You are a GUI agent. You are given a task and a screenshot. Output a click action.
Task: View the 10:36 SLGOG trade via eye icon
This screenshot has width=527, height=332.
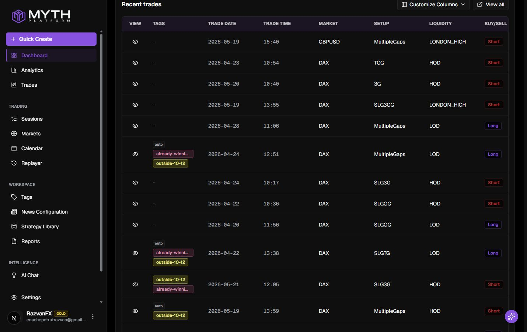pyautogui.click(x=135, y=204)
